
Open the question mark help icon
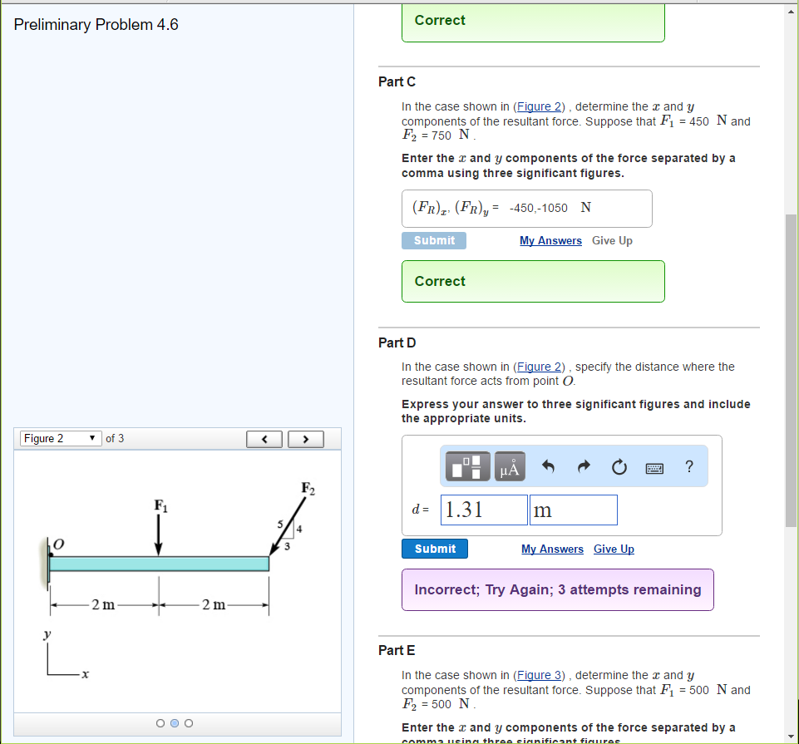tap(689, 466)
